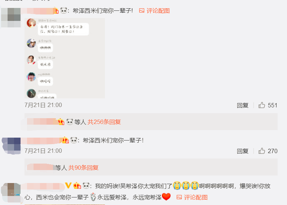The width and height of the screenshot is (287, 205).
Task: Open third commenter's avatar
Action: click(11, 192)
